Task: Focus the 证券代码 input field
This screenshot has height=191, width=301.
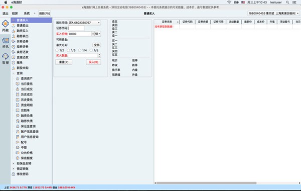Action: click(76, 28)
